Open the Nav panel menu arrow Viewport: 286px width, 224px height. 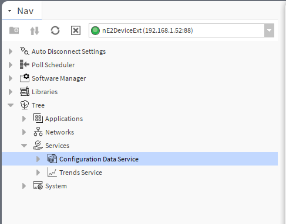pos(9,11)
